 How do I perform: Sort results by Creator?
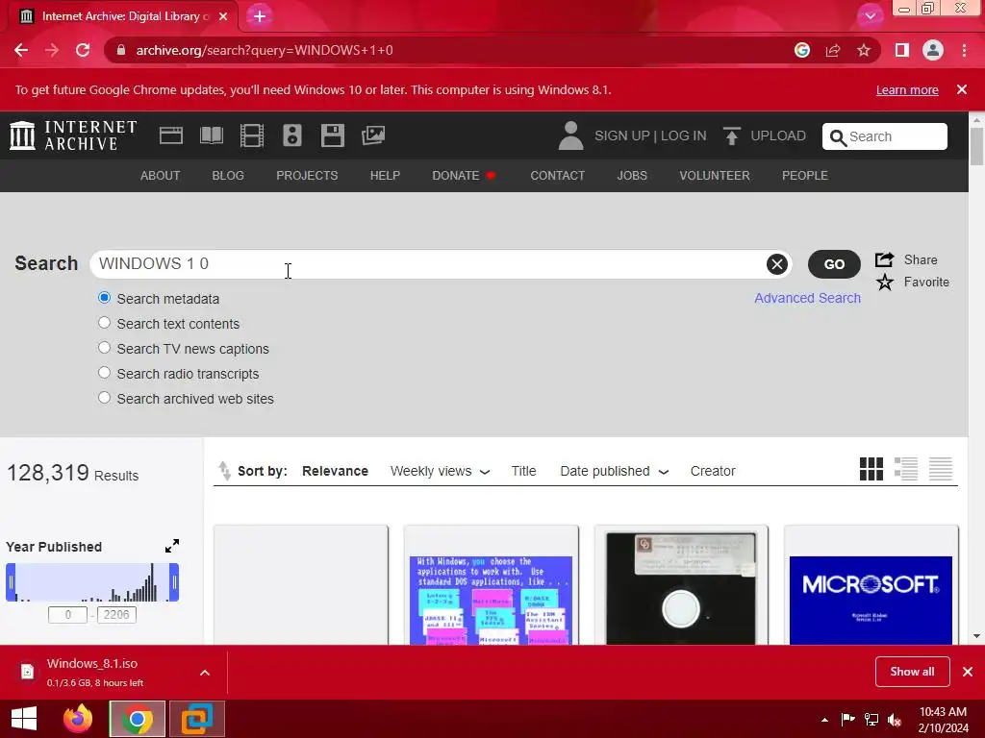[713, 471]
